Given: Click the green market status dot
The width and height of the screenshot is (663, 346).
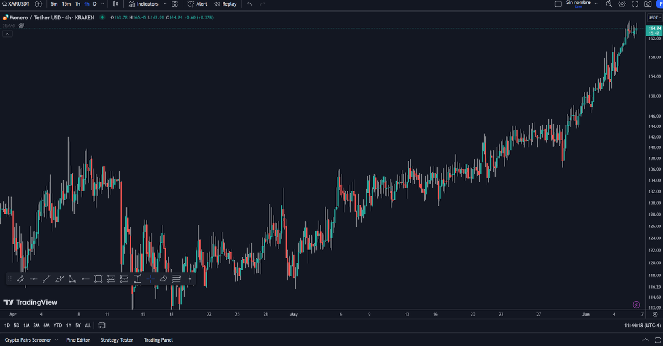Looking at the screenshot, I should (103, 18).
